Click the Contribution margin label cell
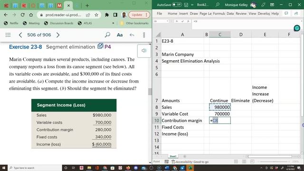Image resolution: width=304 pixels, height=171 pixels. click(182, 121)
